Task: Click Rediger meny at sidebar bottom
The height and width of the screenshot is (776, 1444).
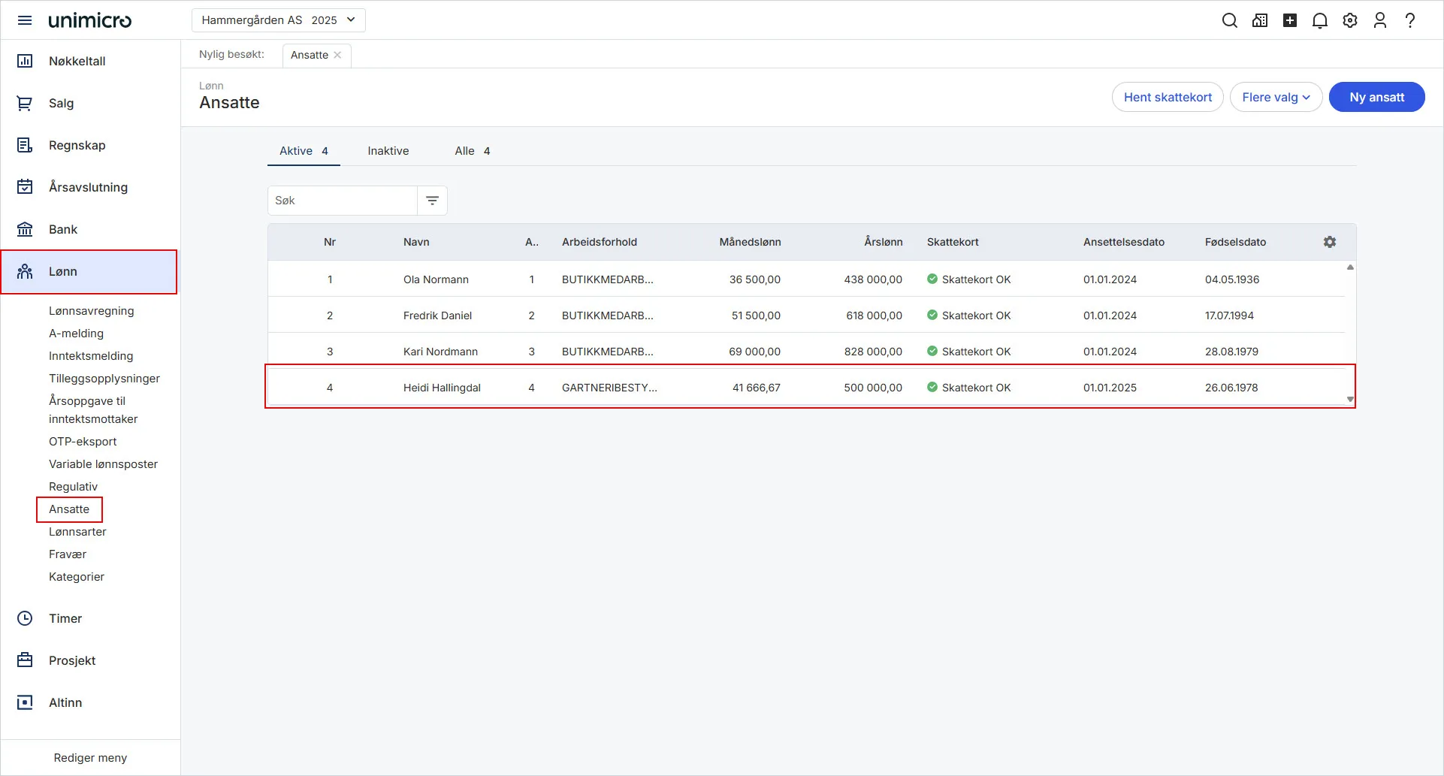Action: click(x=90, y=758)
